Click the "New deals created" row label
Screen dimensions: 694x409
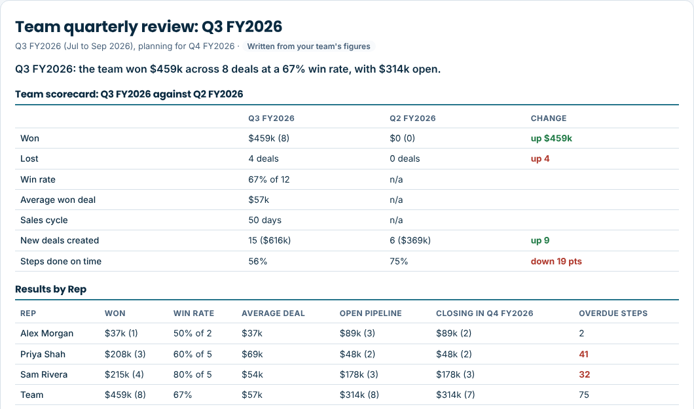[x=60, y=241]
